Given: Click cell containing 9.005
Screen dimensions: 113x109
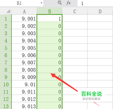Looking at the screenshot, I should click(x=24, y=47).
